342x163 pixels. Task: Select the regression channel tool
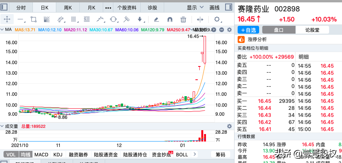pos(61,20)
